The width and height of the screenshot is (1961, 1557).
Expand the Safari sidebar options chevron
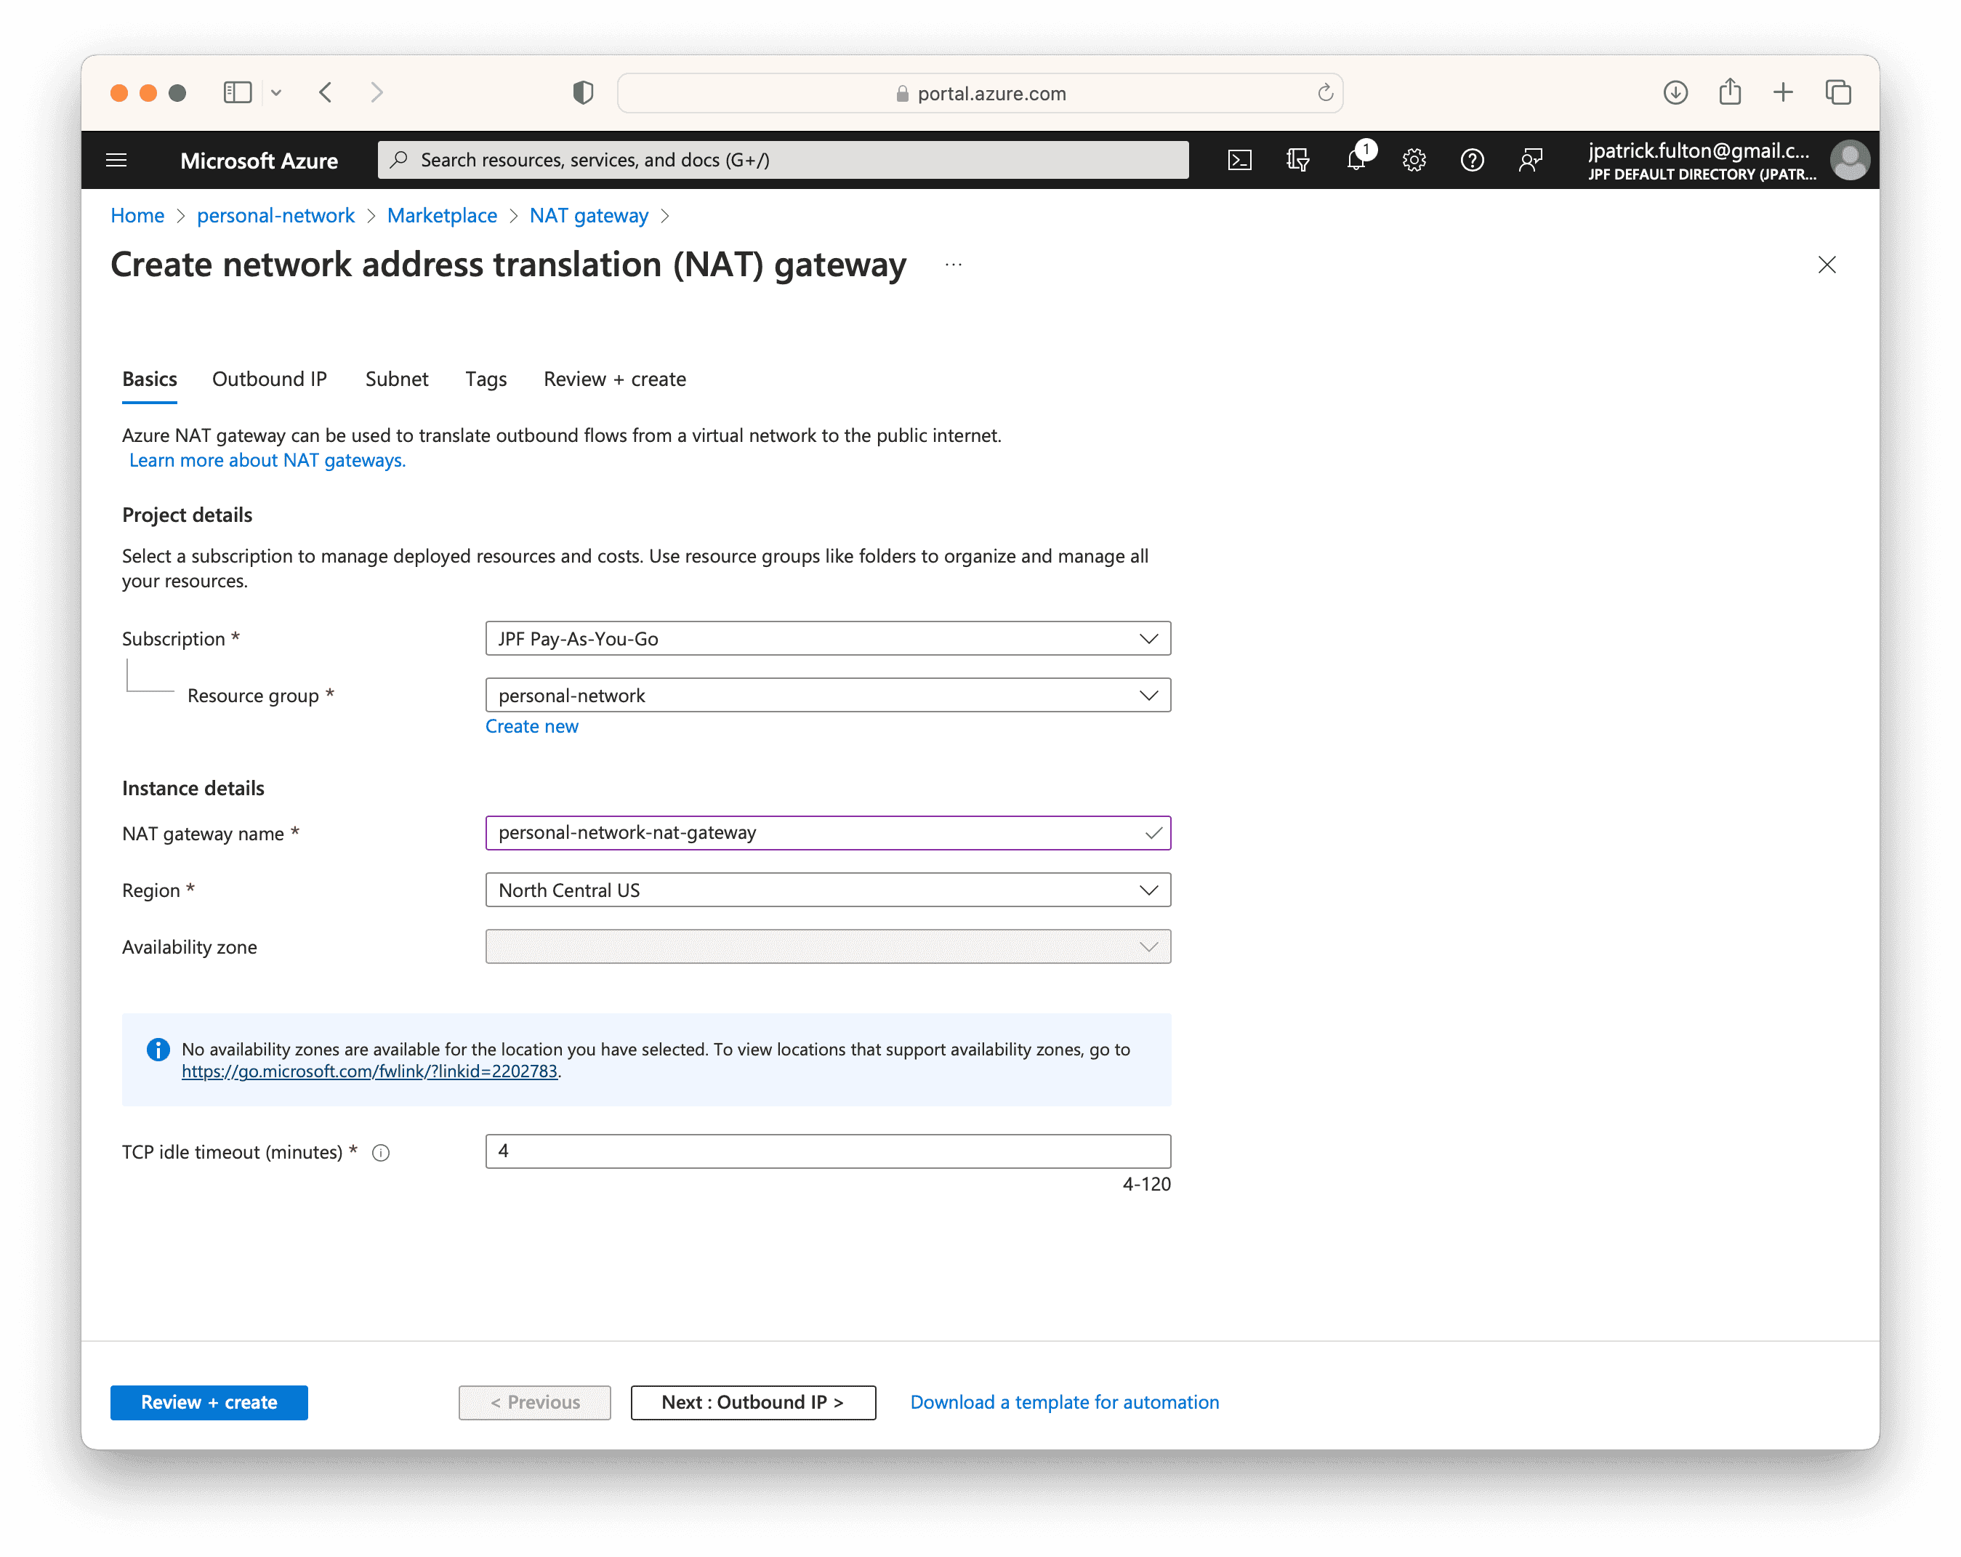tap(276, 93)
